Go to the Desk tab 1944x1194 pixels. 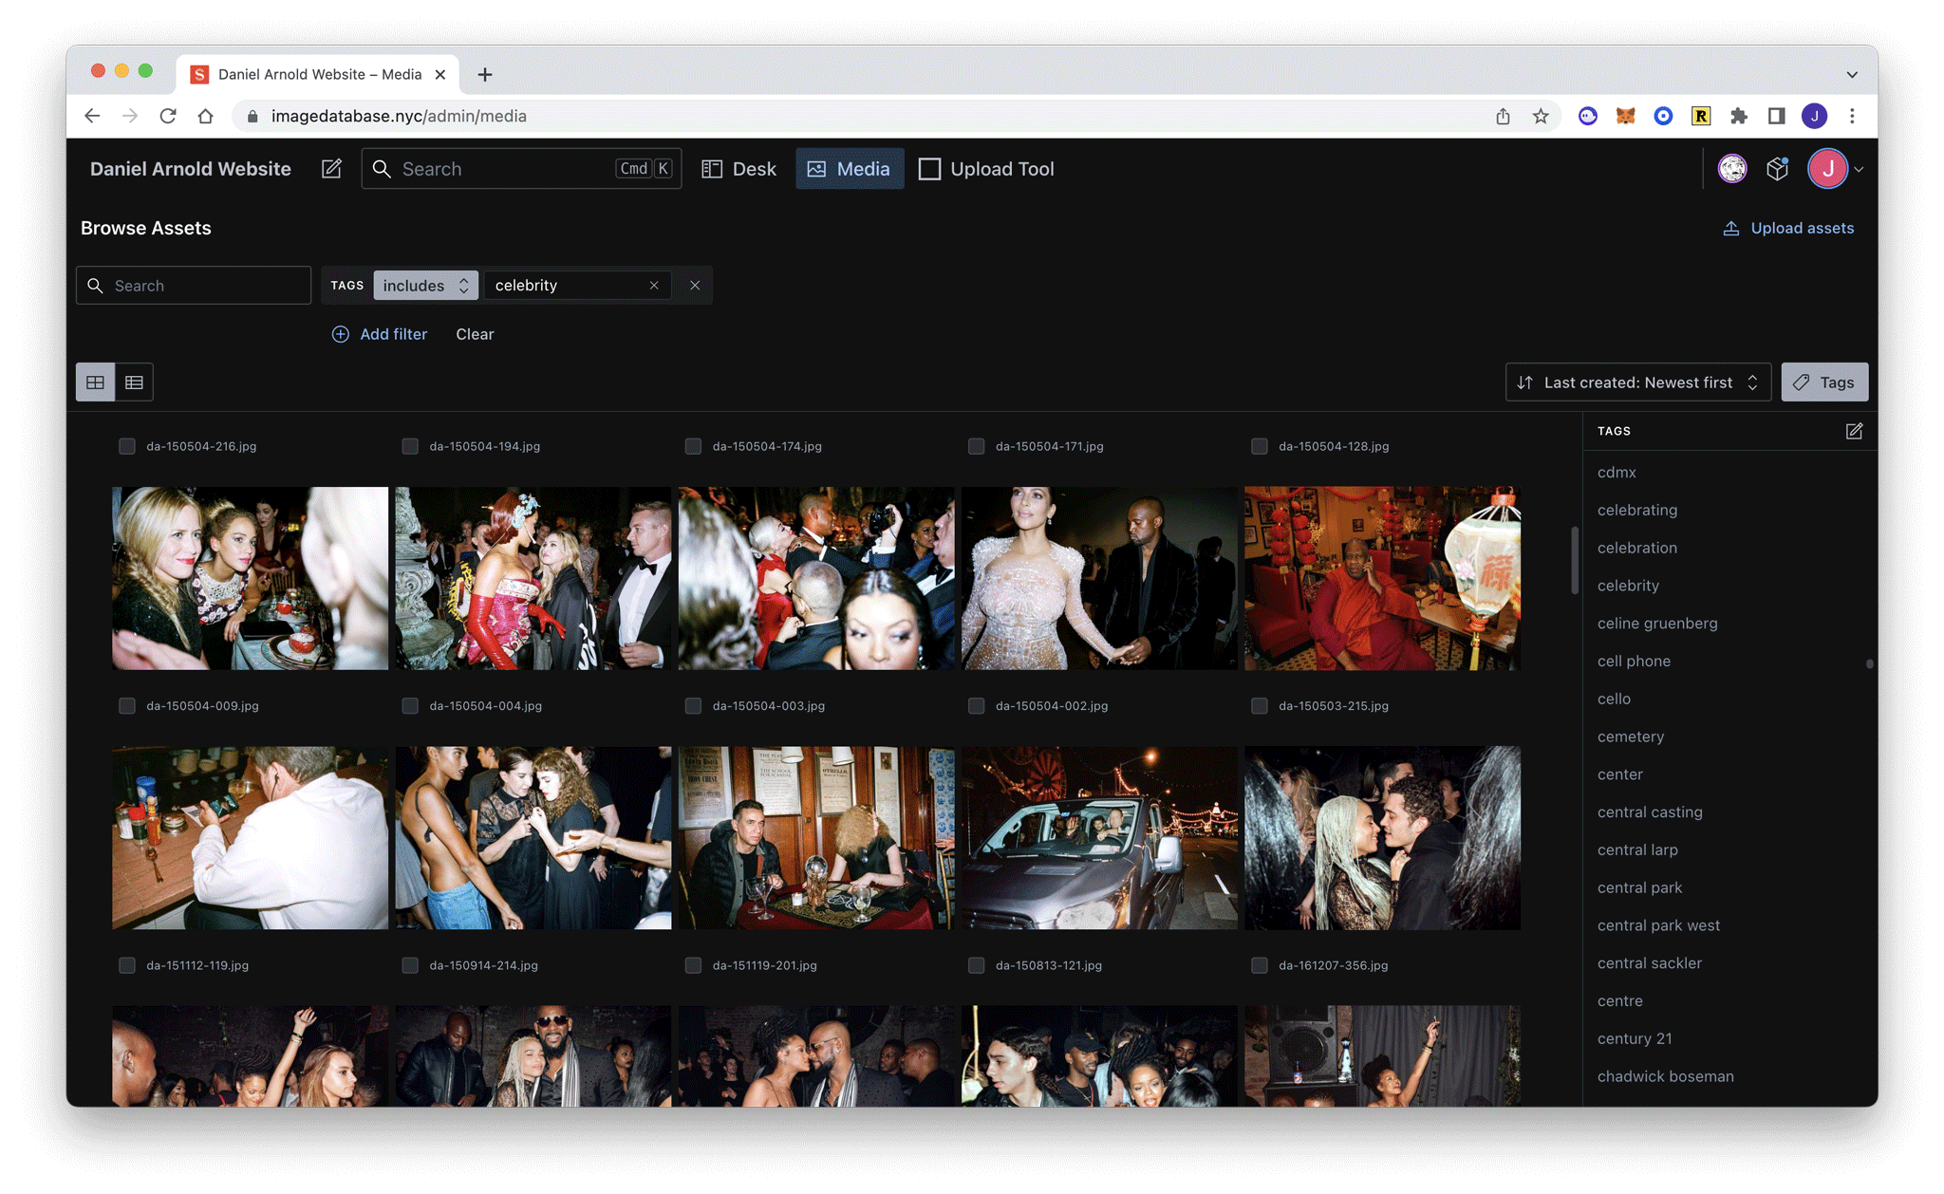tap(739, 169)
